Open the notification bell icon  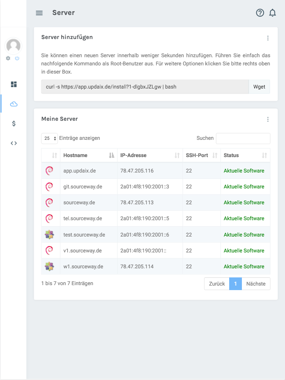tap(272, 13)
